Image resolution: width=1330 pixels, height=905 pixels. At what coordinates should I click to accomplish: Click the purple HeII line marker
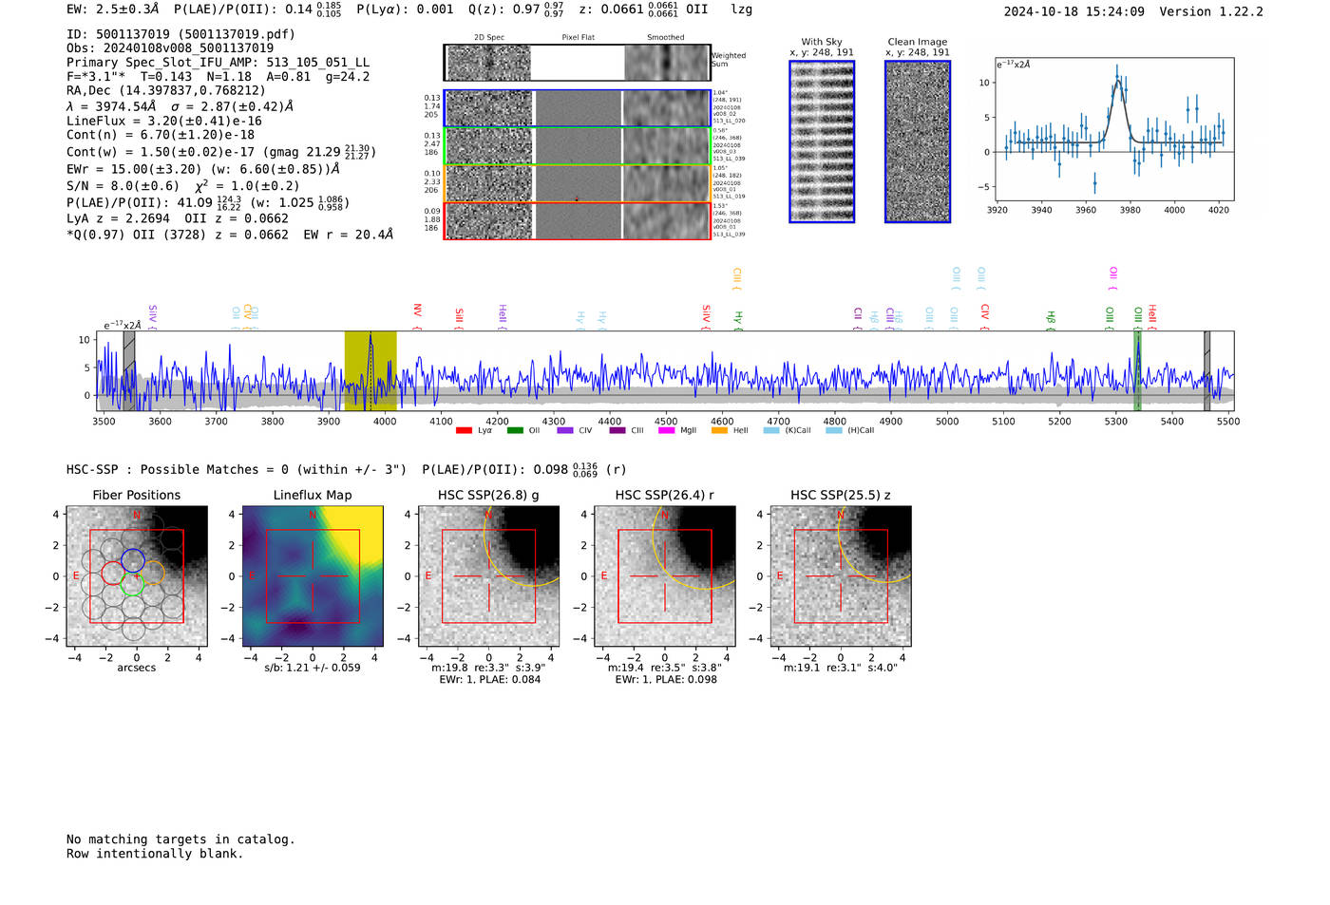click(x=503, y=317)
